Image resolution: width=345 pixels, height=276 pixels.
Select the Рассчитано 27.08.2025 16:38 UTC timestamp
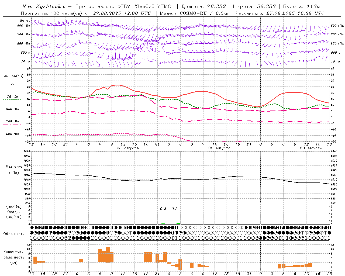tap(280, 13)
